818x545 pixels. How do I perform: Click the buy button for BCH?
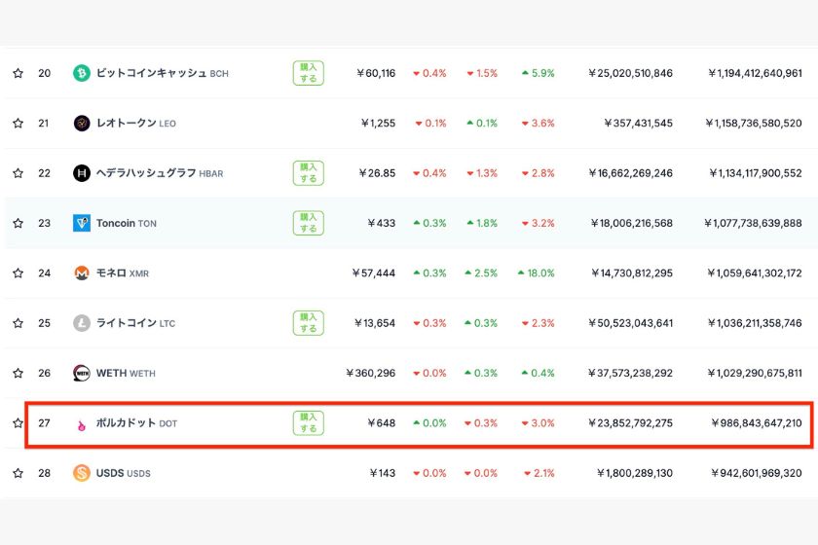[309, 73]
